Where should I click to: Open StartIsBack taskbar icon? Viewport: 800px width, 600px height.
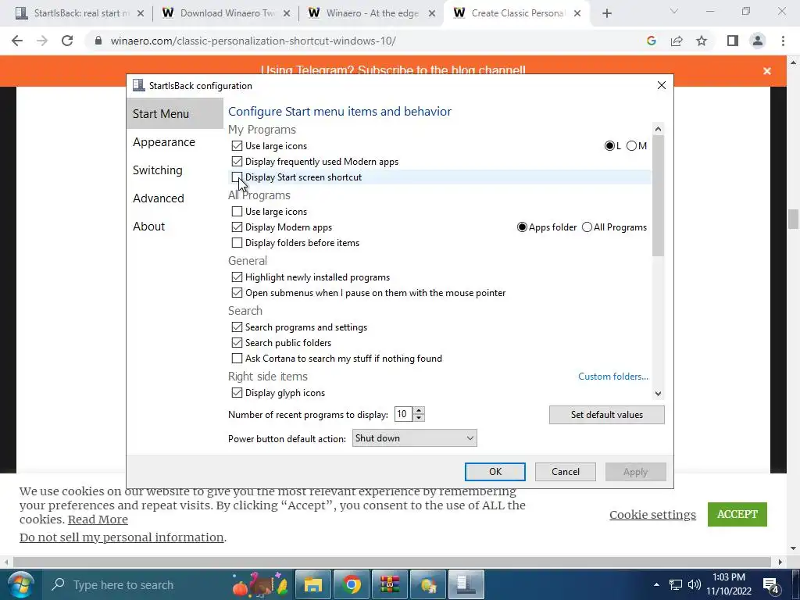click(466, 584)
